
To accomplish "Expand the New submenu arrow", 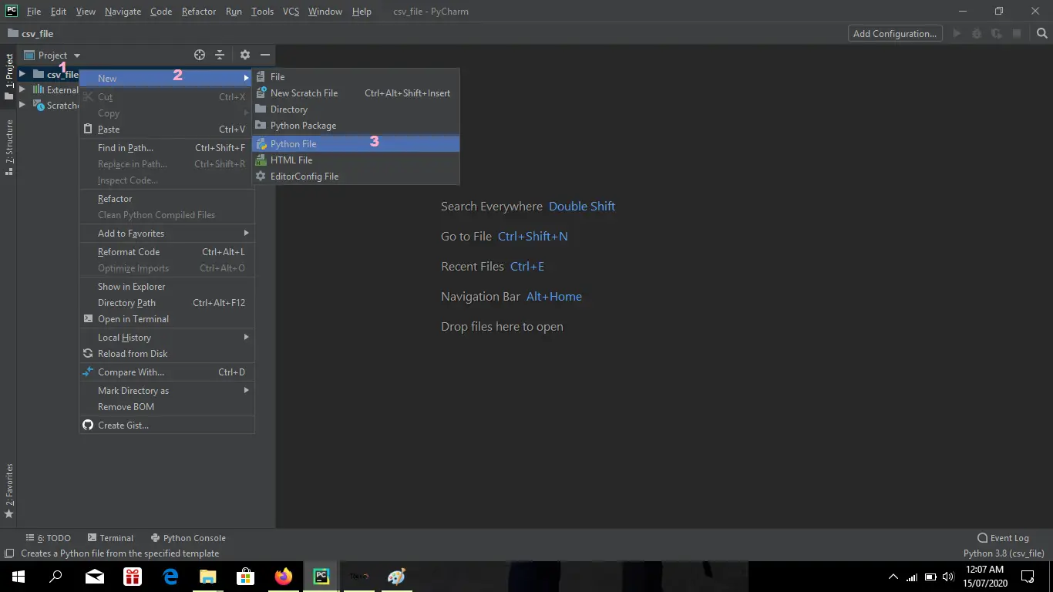I will tap(247, 77).
